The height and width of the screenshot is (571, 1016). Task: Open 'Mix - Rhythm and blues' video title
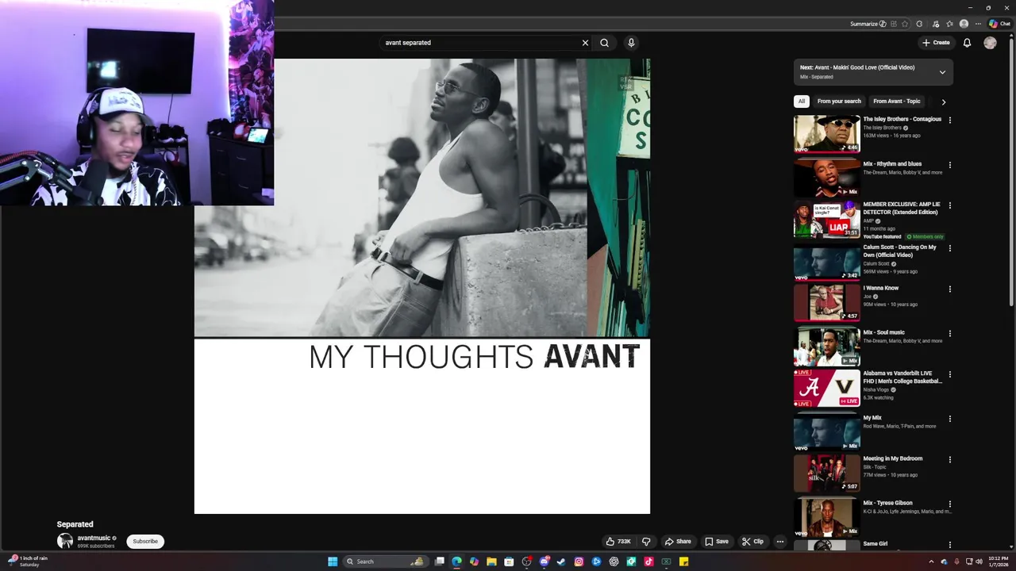892,164
